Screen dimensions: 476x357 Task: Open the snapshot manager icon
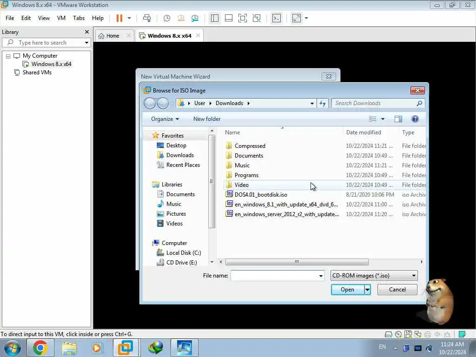coord(195,18)
